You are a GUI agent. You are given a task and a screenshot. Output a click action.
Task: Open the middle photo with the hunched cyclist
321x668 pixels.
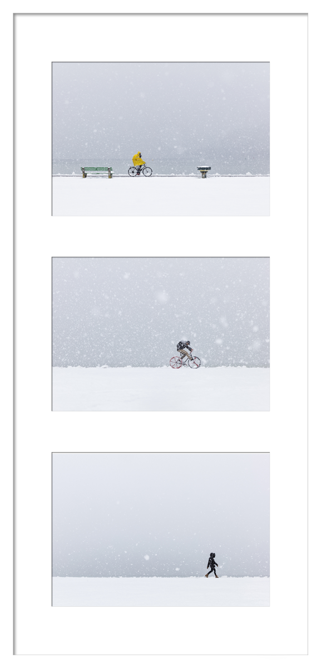pyautogui.click(x=161, y=334)
